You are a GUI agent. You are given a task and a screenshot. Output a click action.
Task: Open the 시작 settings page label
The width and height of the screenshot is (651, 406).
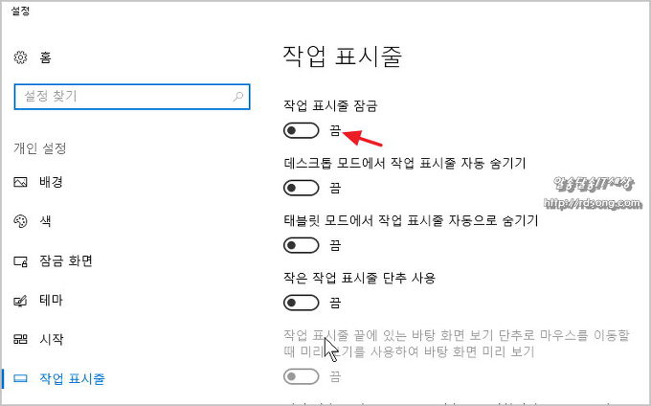pyautogui.click(x=51, y=339)
